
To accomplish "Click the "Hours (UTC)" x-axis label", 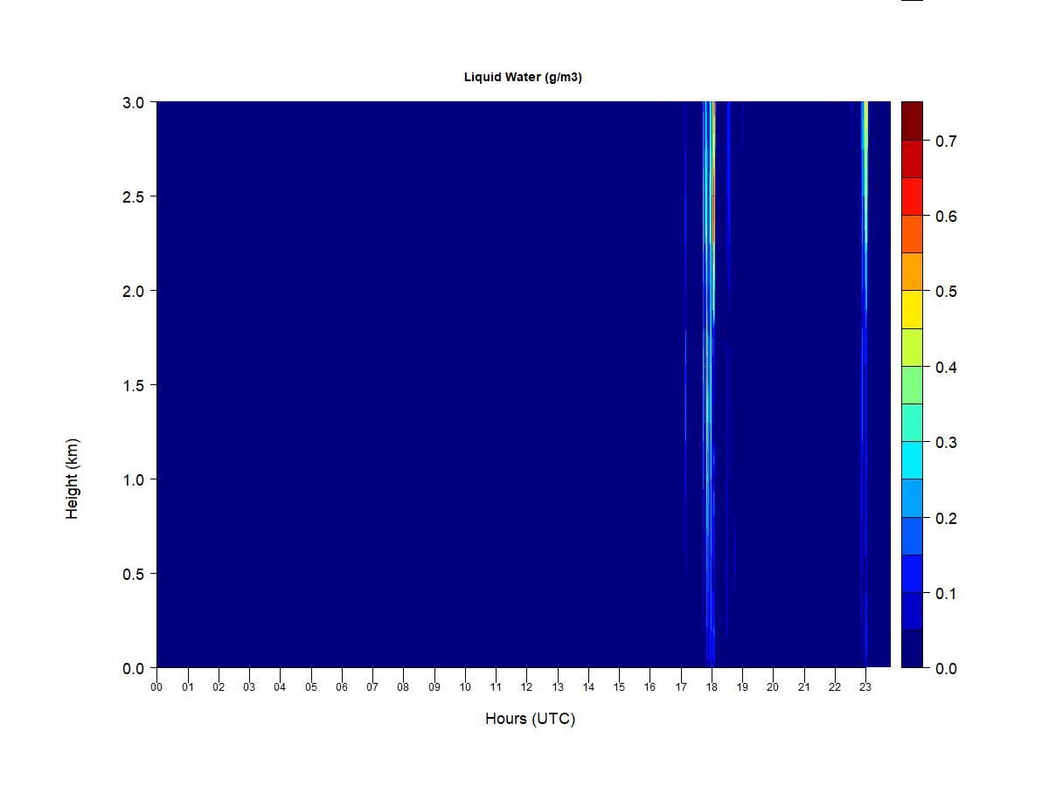I will (x=530, y=719).
